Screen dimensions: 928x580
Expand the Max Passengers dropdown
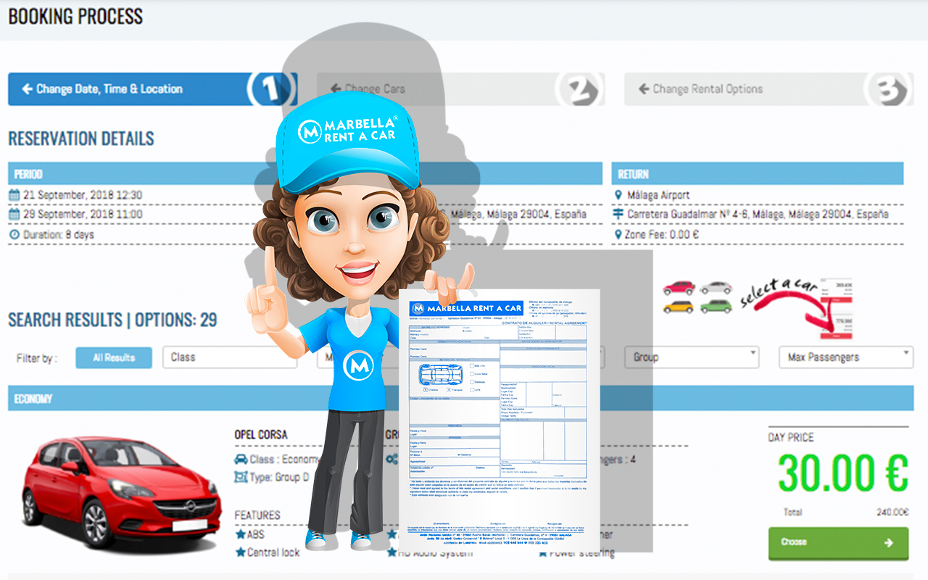(845, 357)
